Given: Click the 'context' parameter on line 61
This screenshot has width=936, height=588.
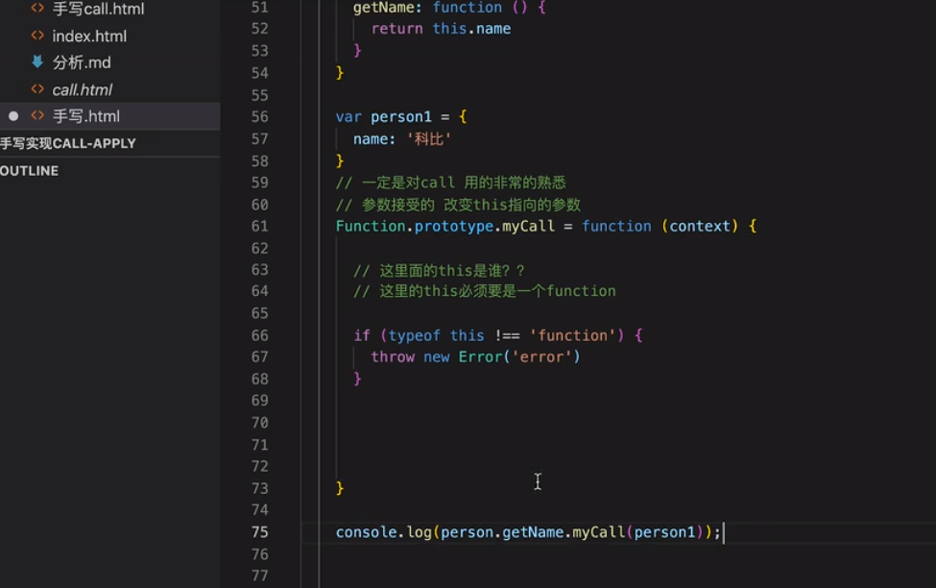Looking at the screenshot, I should click(700, 227).
